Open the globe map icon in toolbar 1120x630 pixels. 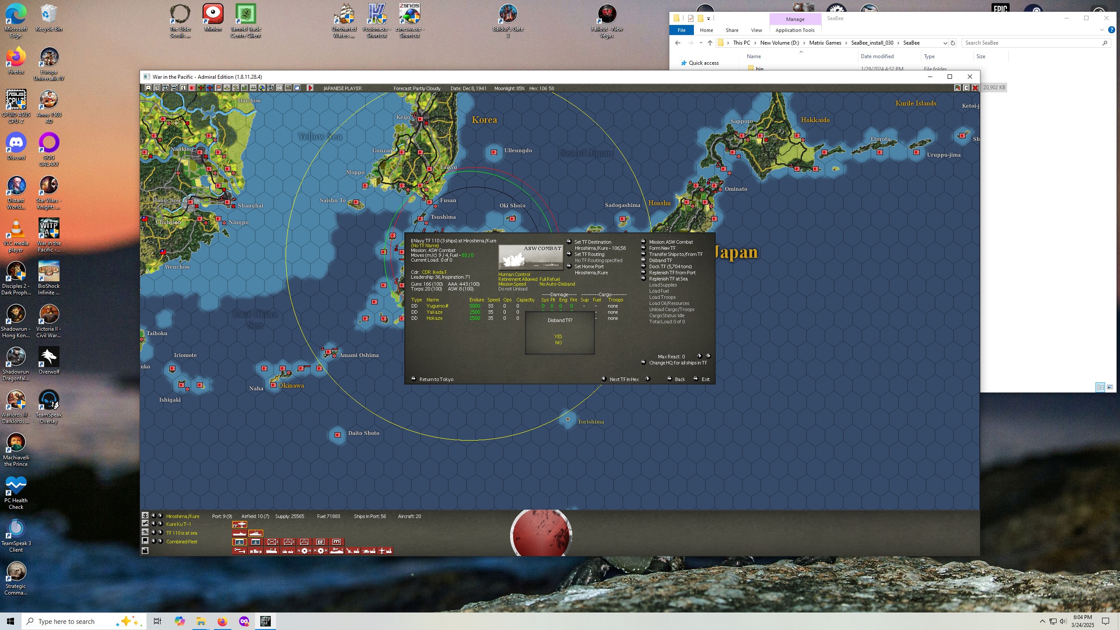click(262, 88)
